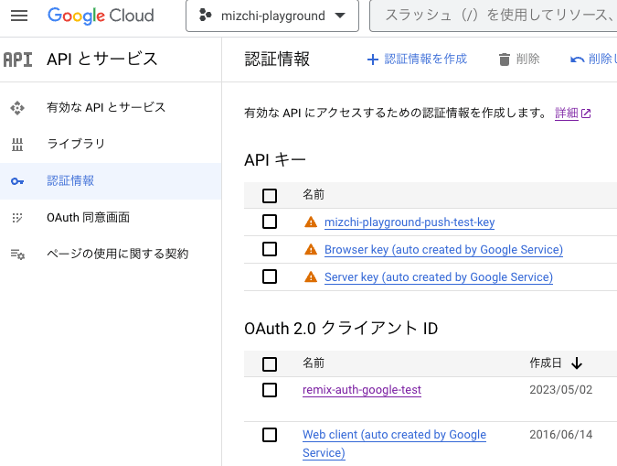Click date 2016/06/14 cell
This screenshot has width=617, height=466.
point(560,435)
